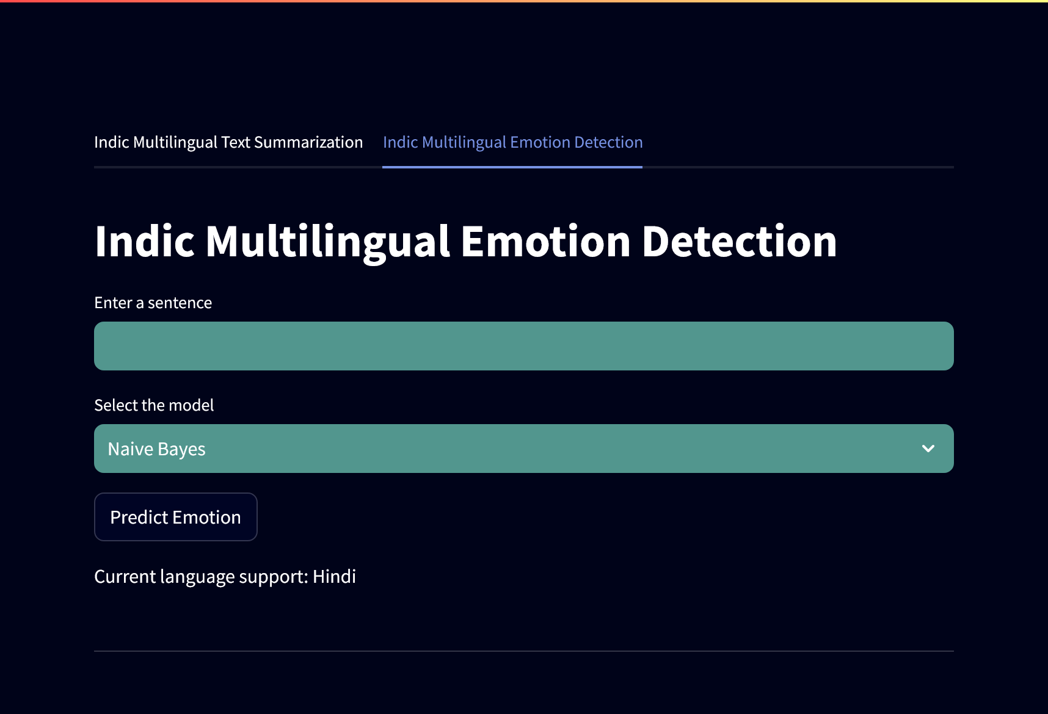The width and height of the screenshot is (1048, 714).
Task: Click inside the sentence input box
Action: point(523,345)
